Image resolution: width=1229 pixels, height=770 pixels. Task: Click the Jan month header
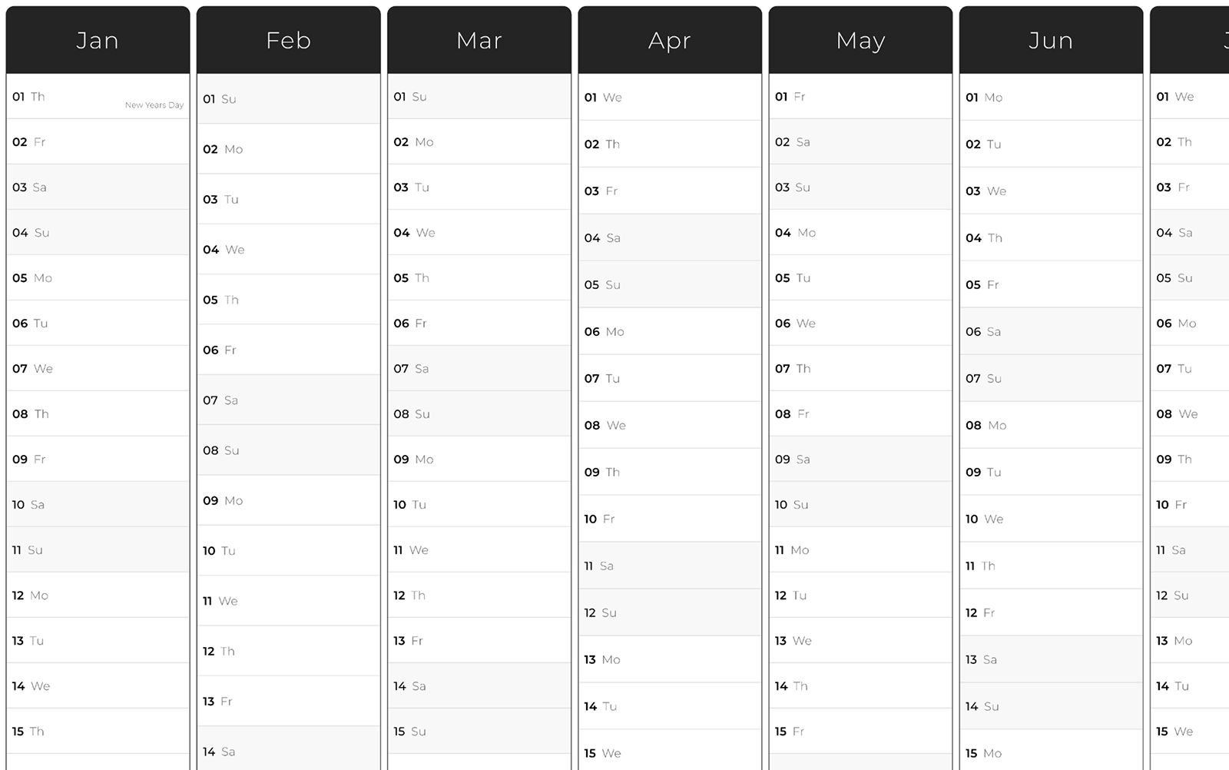click(x=98, y=40)
